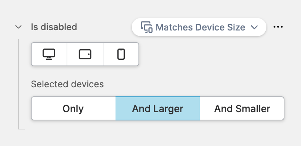Select the mobile phone device icon
Image resolution: width=301 pixels, height=146 pixels.
pyautogui.click(x=121, y=54)
